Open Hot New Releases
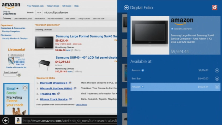Viewport: 222px width, 125px height. 55,18
